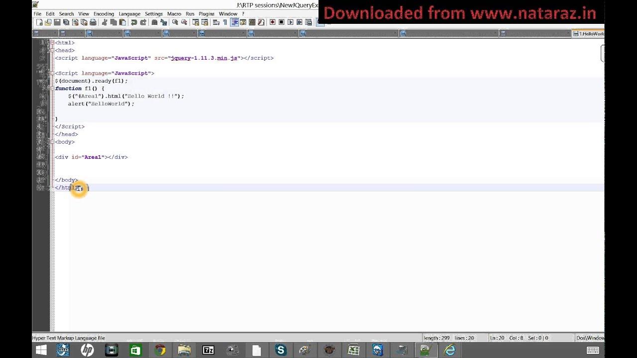Open Internet Explorer from the taskbar
The width and height of the screenshot is (637, 358).
click(x=449, y=350)
